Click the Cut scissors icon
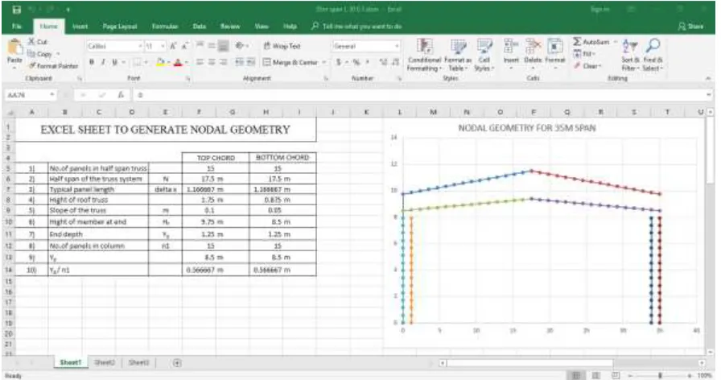The width and height of the screenshot is (721, 380). pos(31,41)
